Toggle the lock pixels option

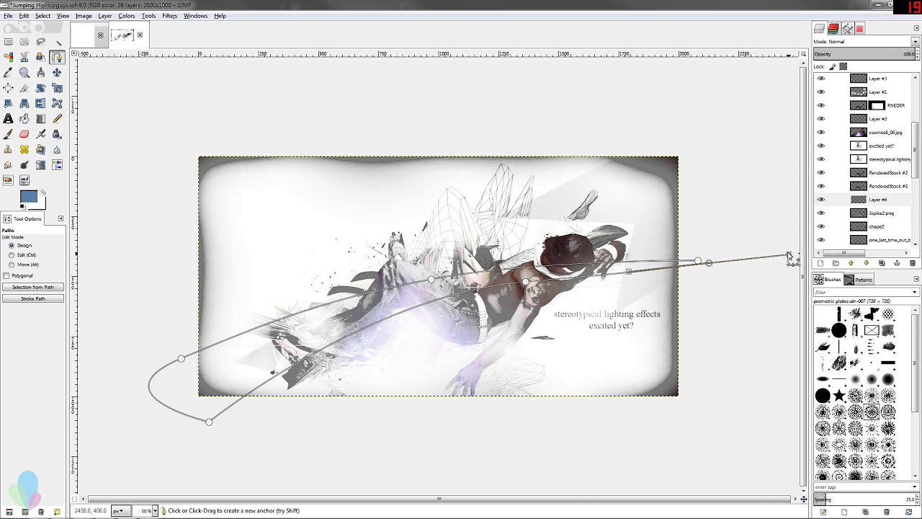pos(833,66)
